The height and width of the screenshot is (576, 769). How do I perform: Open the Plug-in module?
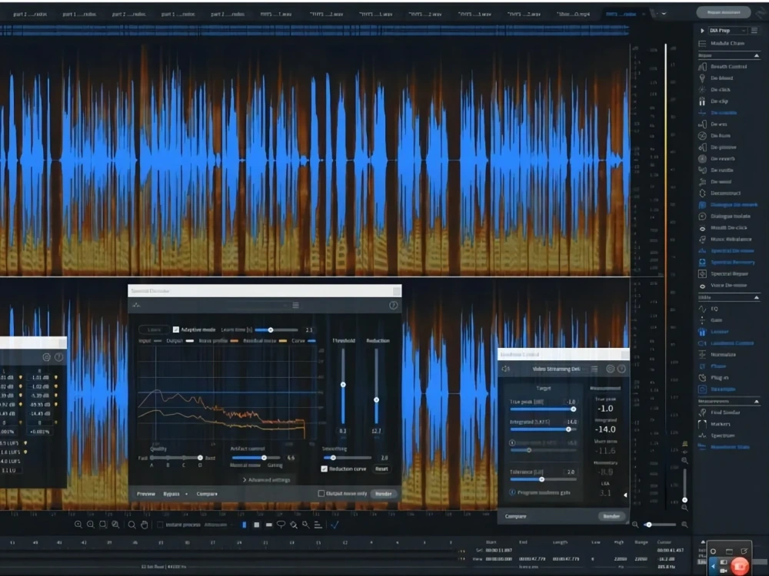(714, 378)
